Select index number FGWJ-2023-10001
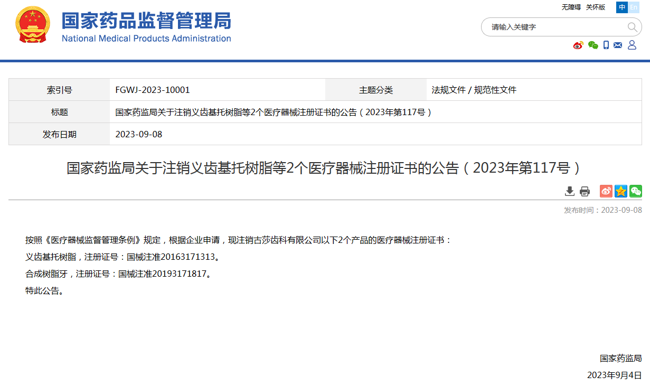This screenshot has height=386, width=650. [153, 90]
